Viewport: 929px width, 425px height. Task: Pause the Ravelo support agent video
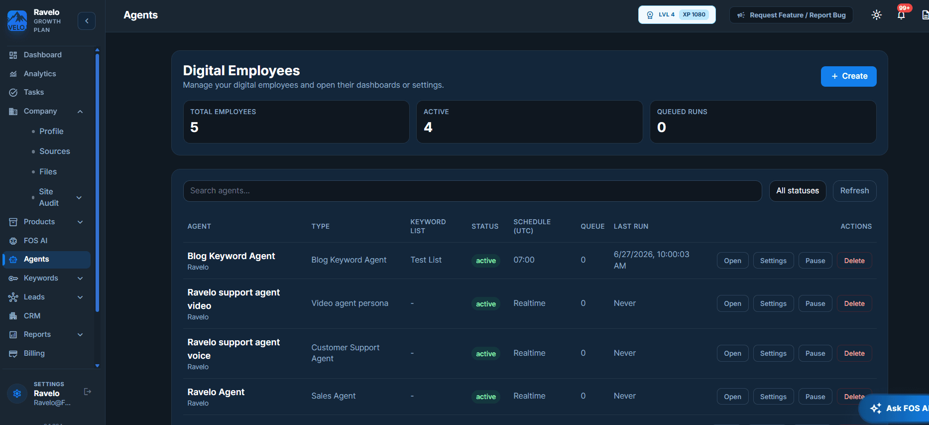pos(815,303)
